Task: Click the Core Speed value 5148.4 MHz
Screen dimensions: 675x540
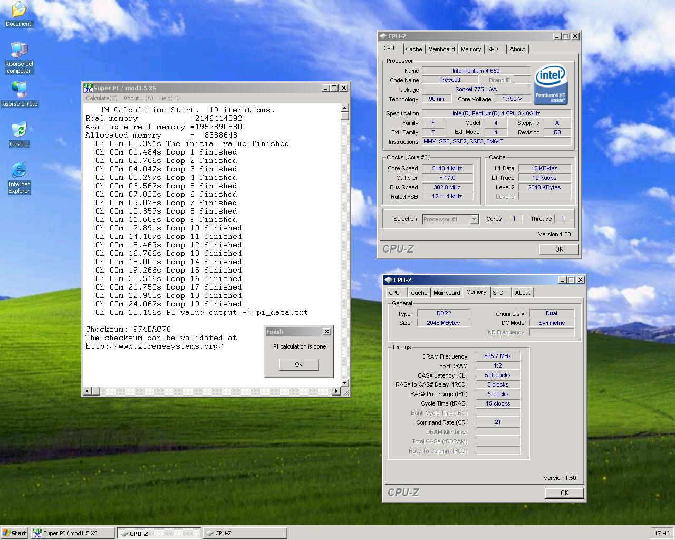Action: click(x=447, y=168)
